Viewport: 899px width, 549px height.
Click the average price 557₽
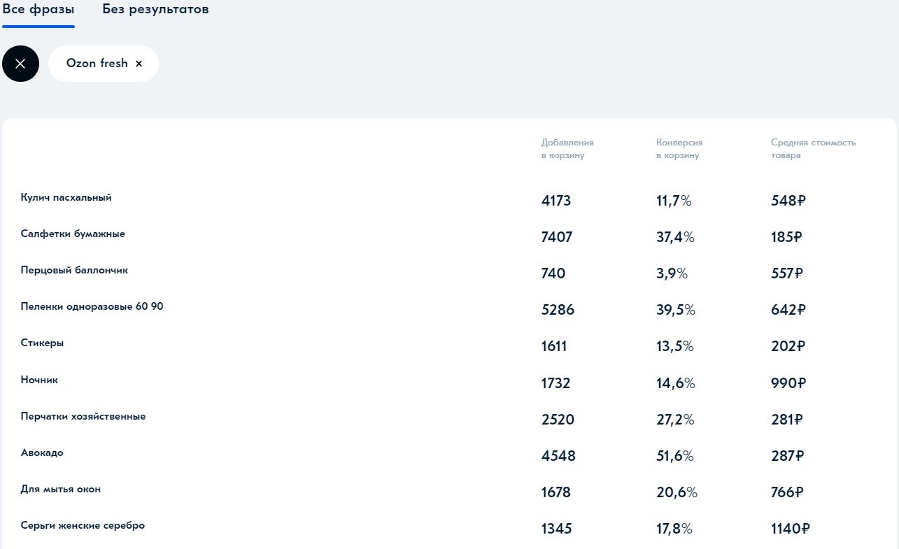pyautogui.click(x=787, y=274)
